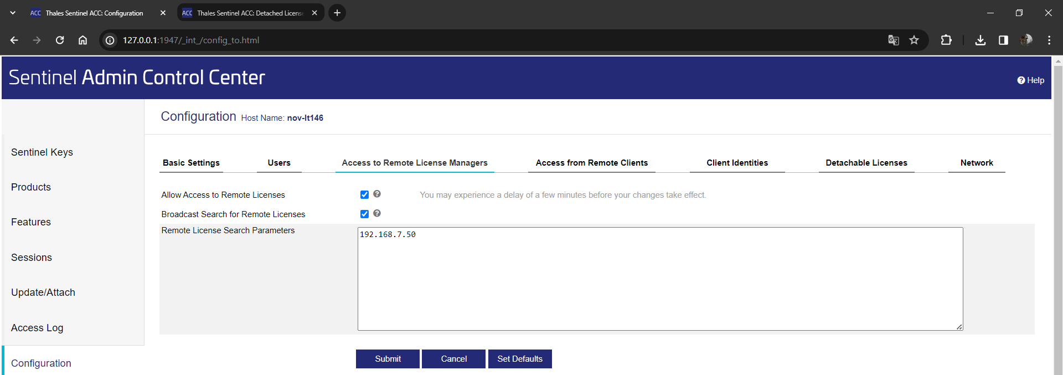Uncheck Broadcast Search for Remote Licenses
The height and width of the screenshot is (375, 1063).
pyautogui.click(x=364, y=214)
